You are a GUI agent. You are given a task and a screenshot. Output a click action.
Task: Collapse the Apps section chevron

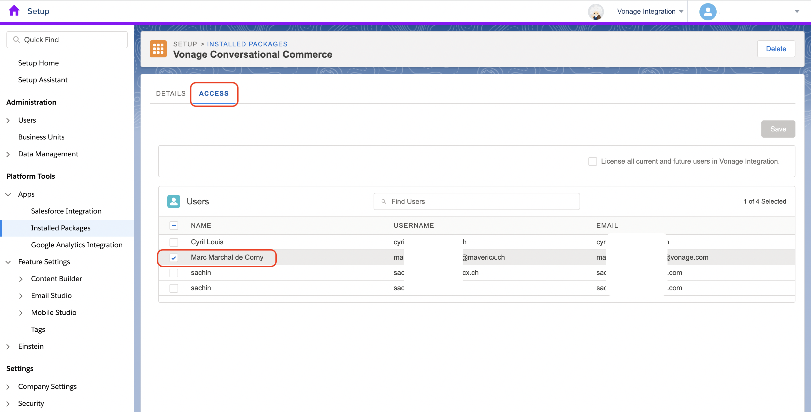8,195
